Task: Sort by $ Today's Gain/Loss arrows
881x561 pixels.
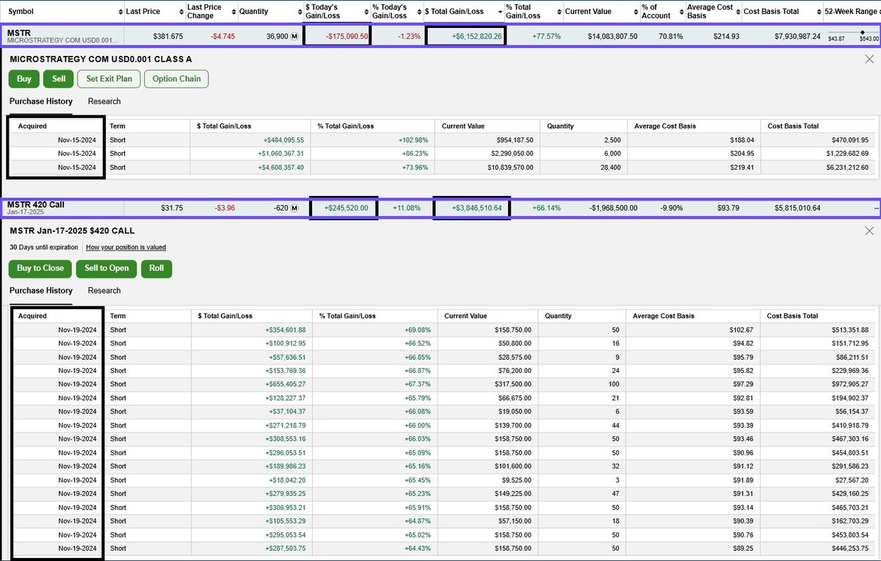Action: 366,11
